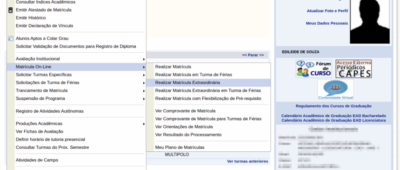Click the Alunos Aptos a Colar Grau icon
This screenshot has height=170, width=400.
[11, 38]
